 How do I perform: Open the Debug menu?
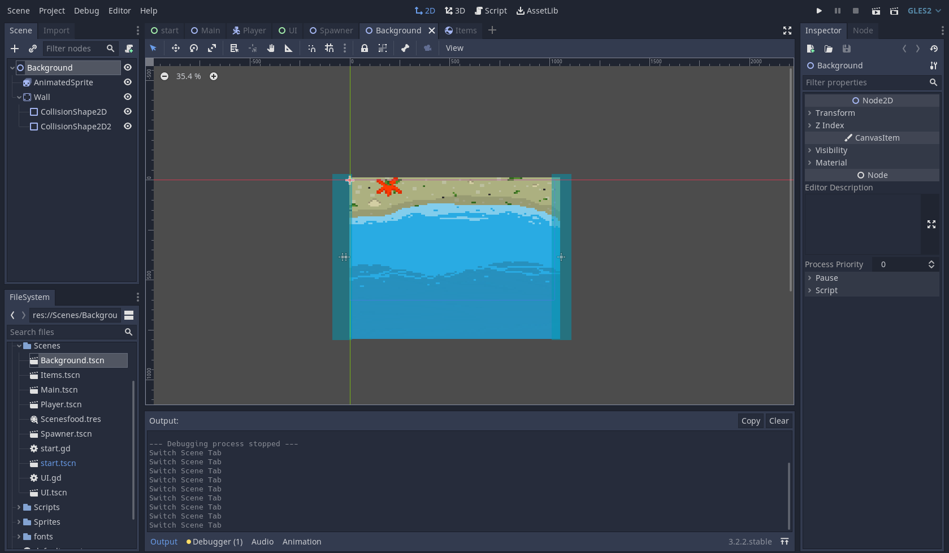86,11
